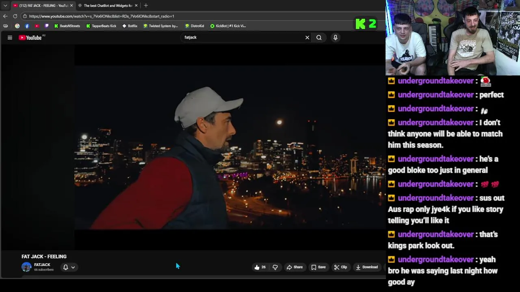
Task: Open the Facebook bookmark icon
Action: pos(27,26)
